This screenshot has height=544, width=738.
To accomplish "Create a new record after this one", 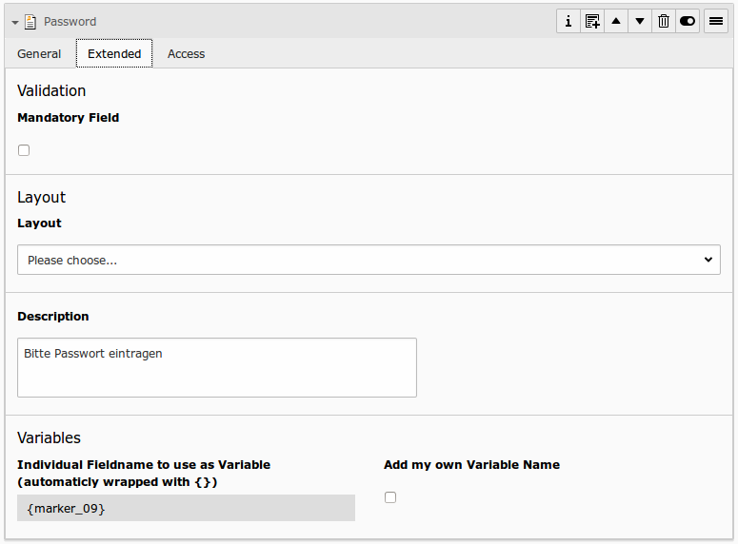I will 592,21.
